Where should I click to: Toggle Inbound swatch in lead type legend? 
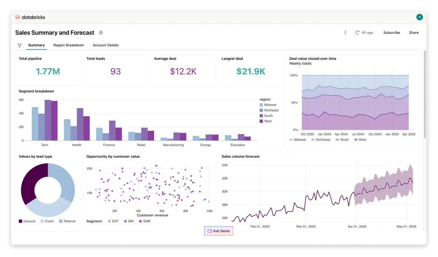pos(20,221)
